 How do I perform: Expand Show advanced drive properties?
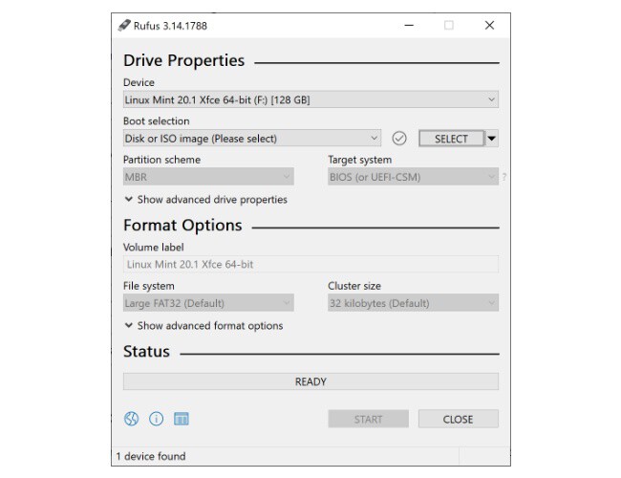(x=205, y=200)
